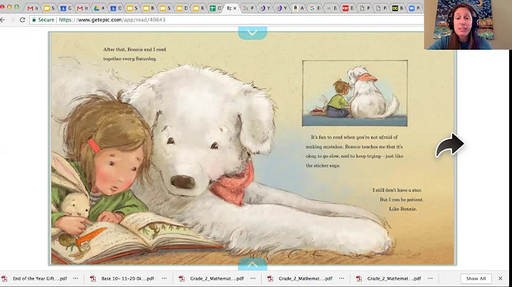The width and height of the screenshot is (512, 287).
Task: Click text "the sticker says."
Action: [x=323, y=166]
